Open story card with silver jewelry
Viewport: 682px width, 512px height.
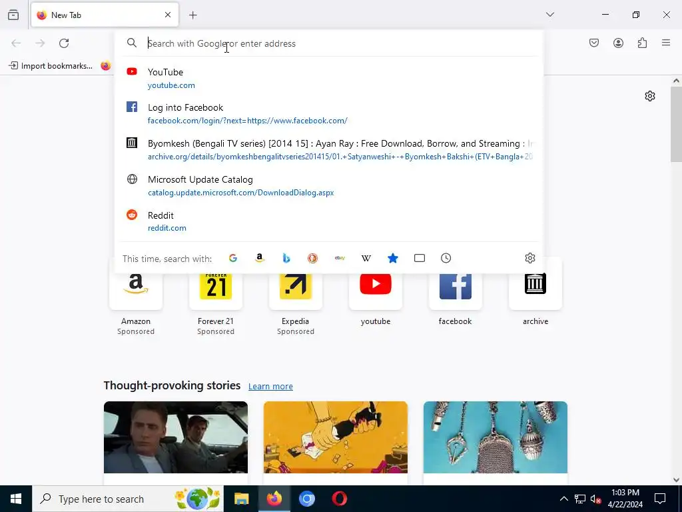(x=496, y=443)
